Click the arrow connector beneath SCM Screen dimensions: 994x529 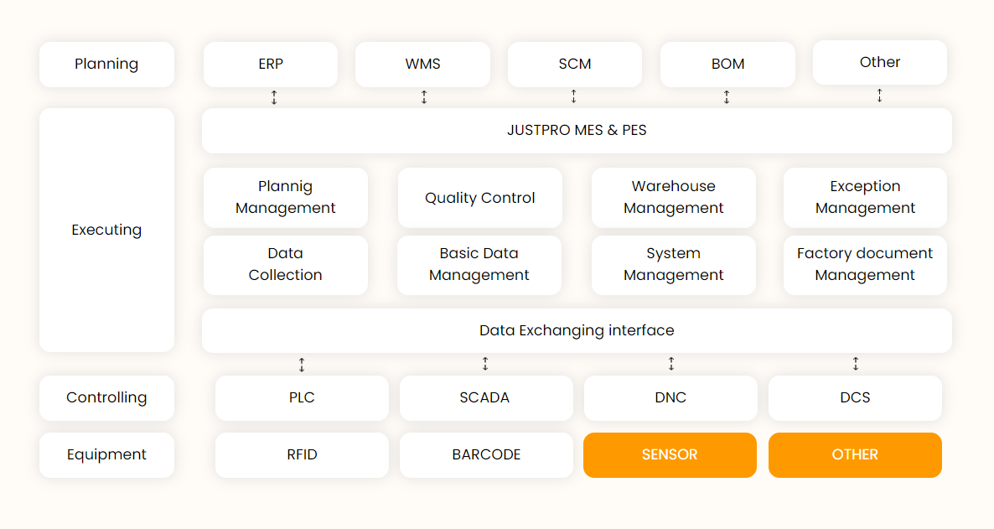click(x=574, y=96)
